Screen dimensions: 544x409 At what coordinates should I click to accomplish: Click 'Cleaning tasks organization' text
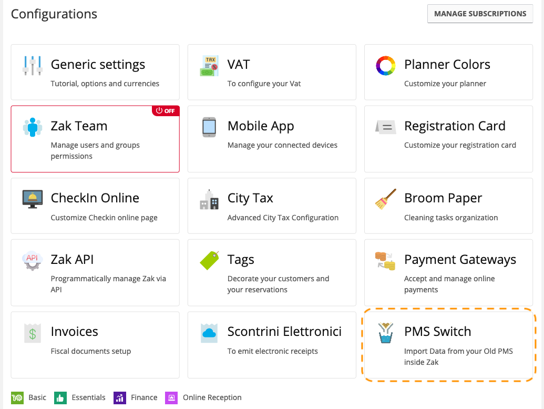(x=450, y=218)
